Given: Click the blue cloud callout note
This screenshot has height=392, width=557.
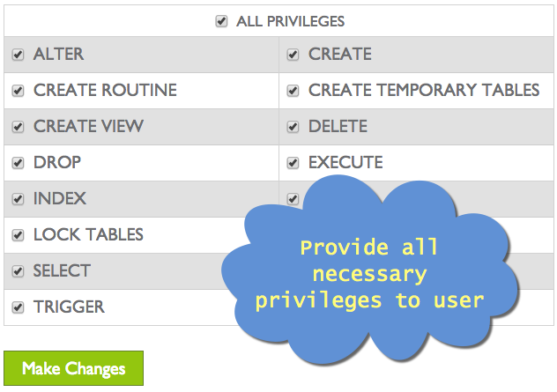Looking at the screenshot, I should click(370, 273).
